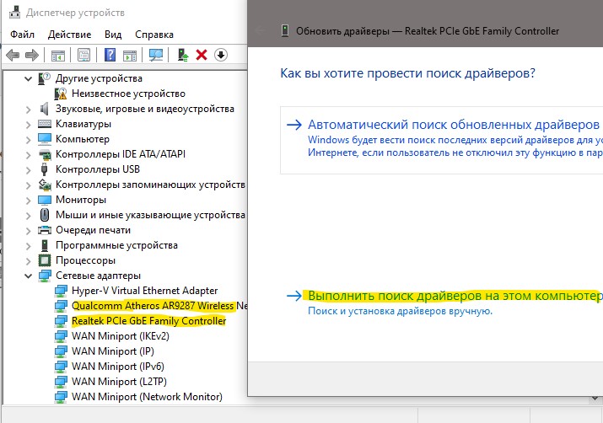Image resolution: width=603 pixels, height=423 pixels.
Task: Click the scrollbar down arrow at bottom right
Action: (595, 399)
